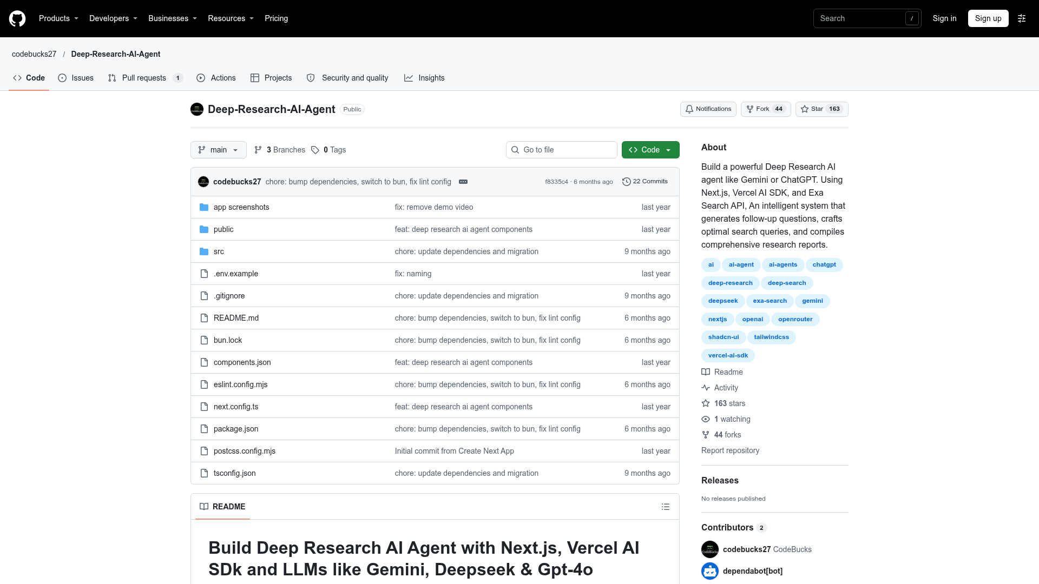Open the package.json file
Screen dimensions: 1039x584
236,429
